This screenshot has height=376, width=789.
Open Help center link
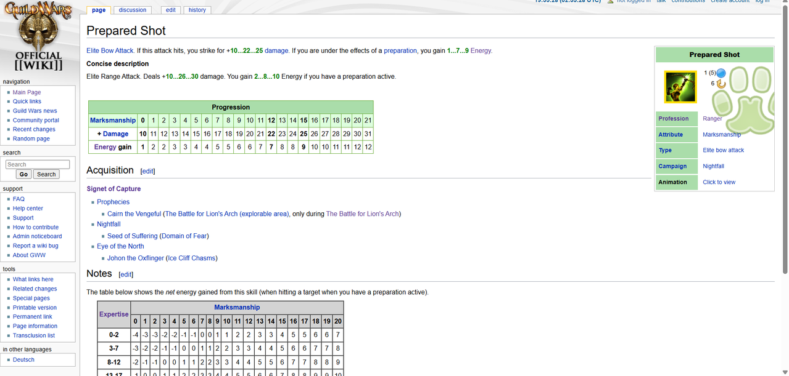coord(28,208)
